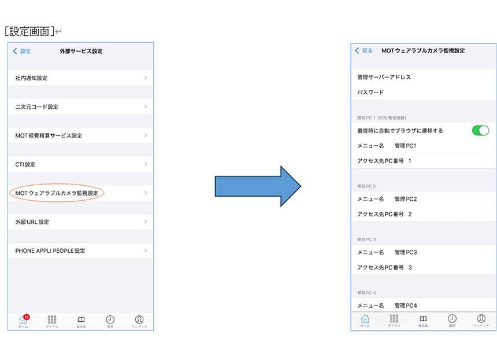
Task: Expand the CTI設定 row chevron
Action: pos(145,164)
